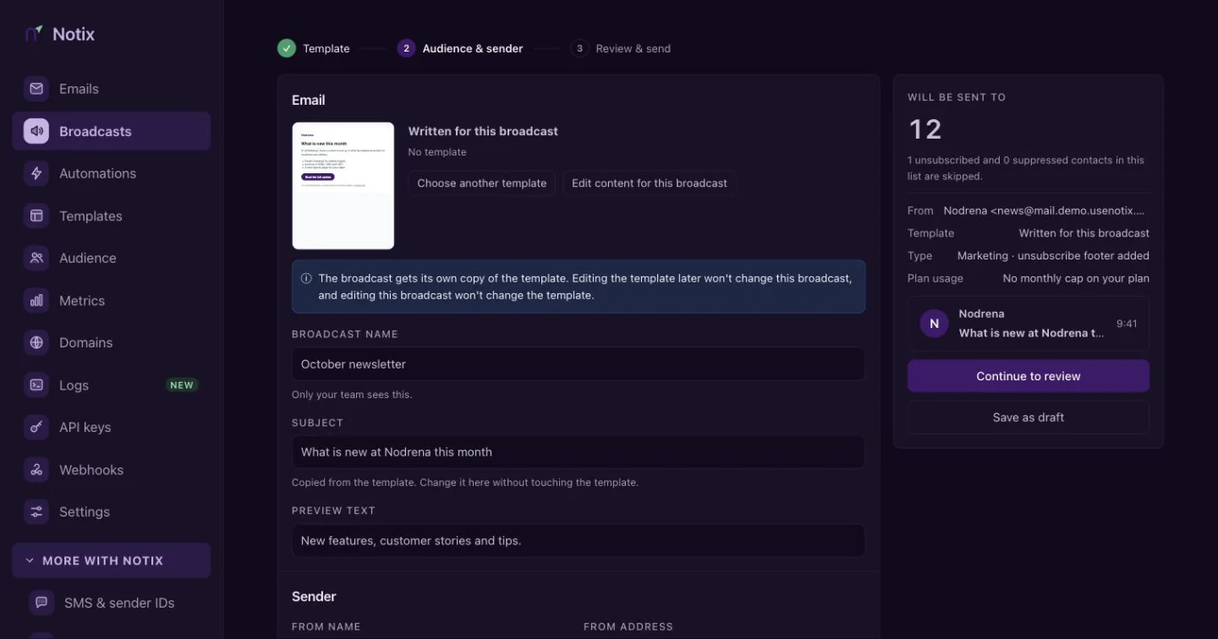Screen dimensions: 1218x639
Task: Go to the Templates section
Action: click(111, 216)
